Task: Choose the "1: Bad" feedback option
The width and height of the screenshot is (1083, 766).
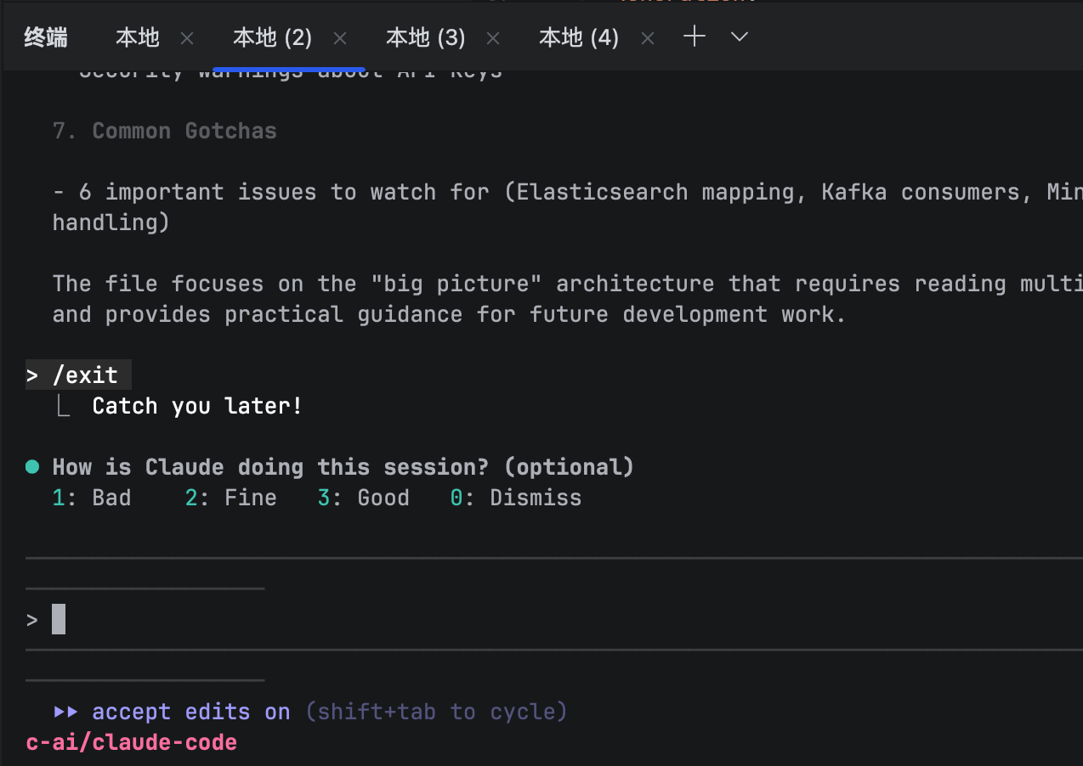Action: tap(92, 498)
